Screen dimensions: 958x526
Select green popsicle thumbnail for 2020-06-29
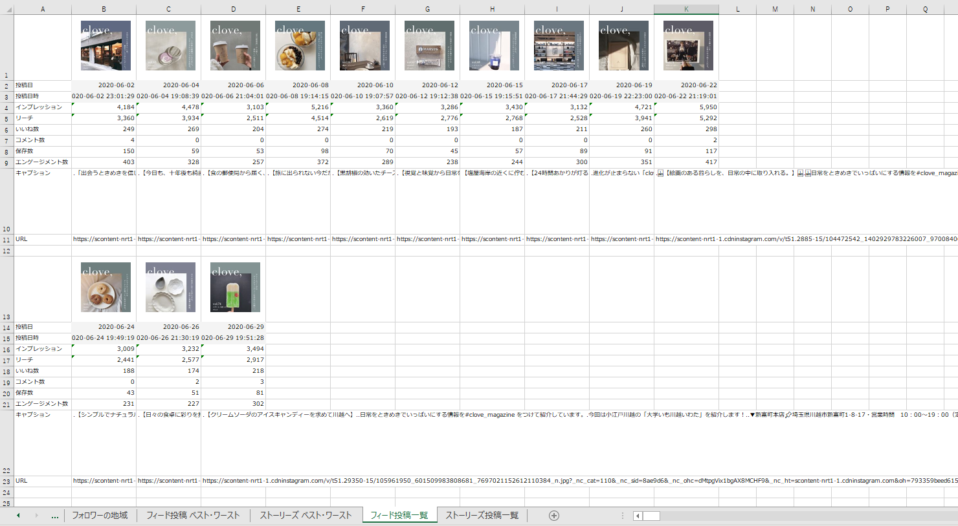click(x=235, y=288)
